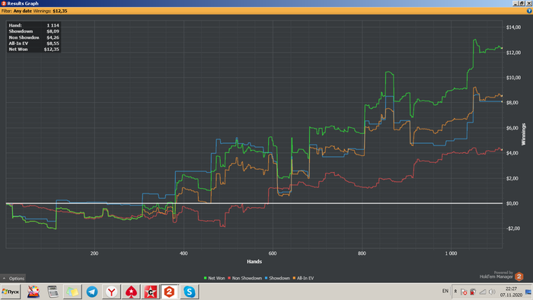Screen dimensions: 533x300
Task: Click the green Net Won line end marker
Action: [502, 48]
